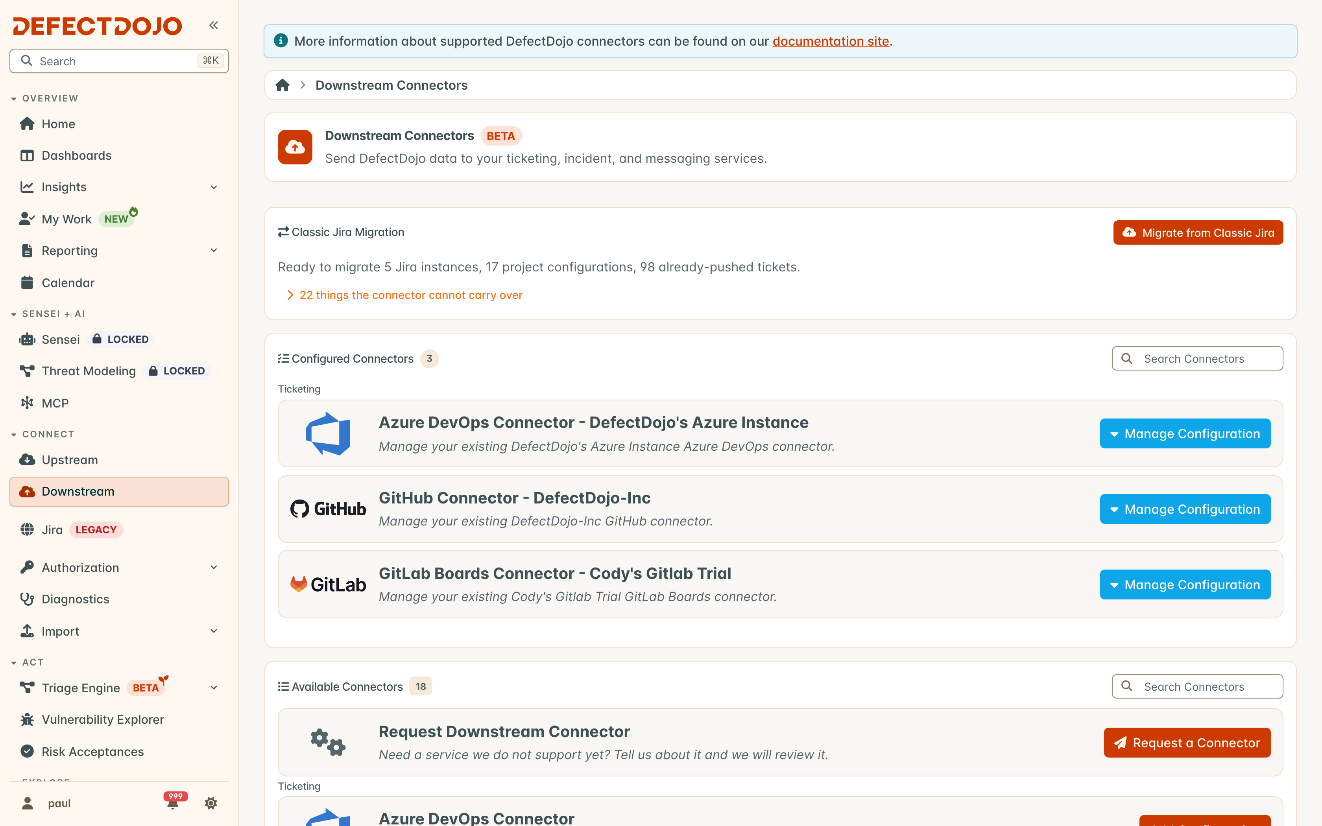This screenshot has width=1322, height=826.
Task: Click the GitLab connector logo
Action: pos(328,584)
